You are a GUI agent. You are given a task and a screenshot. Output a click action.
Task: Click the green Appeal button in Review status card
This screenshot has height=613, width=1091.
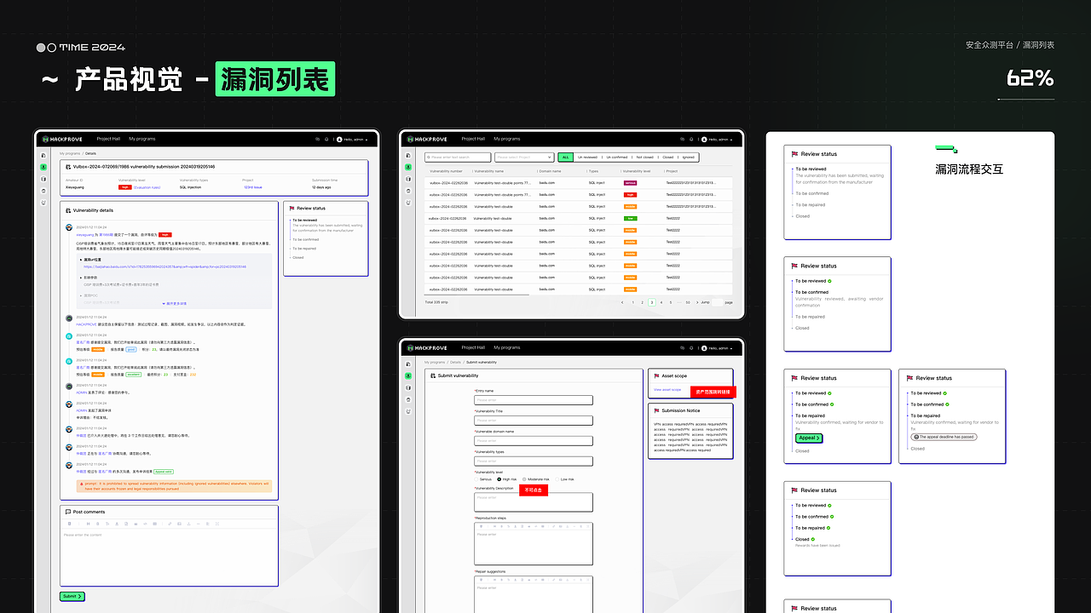point(809,438)
